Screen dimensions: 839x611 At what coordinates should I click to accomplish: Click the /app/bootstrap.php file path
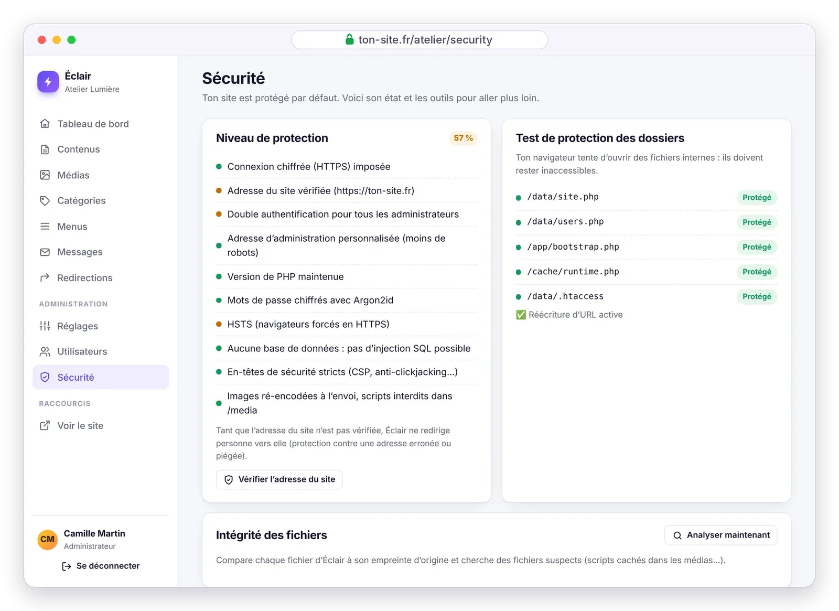(x=573, y=246)
